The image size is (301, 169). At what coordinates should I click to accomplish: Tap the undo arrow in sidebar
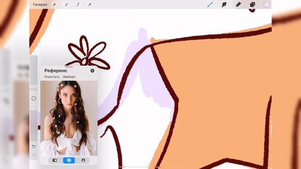(33, 146)
